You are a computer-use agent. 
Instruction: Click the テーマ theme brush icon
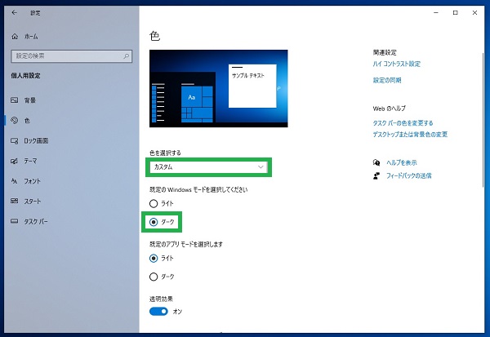14,162
